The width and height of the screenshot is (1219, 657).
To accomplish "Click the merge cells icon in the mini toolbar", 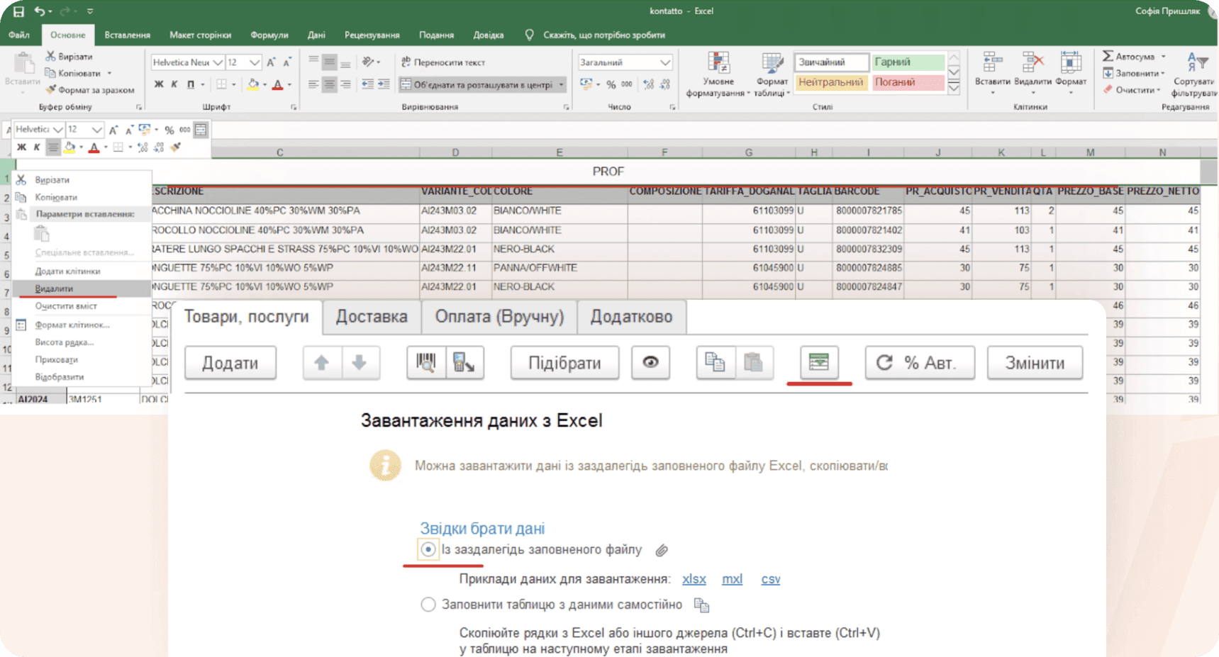I will tap(201, 130).
